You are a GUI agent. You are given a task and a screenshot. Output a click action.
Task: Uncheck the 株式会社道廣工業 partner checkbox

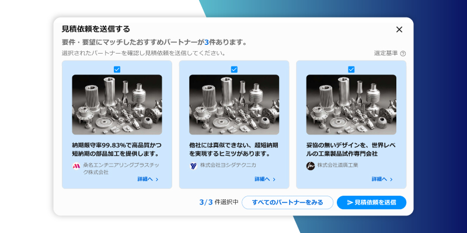[x=351, y=69]
